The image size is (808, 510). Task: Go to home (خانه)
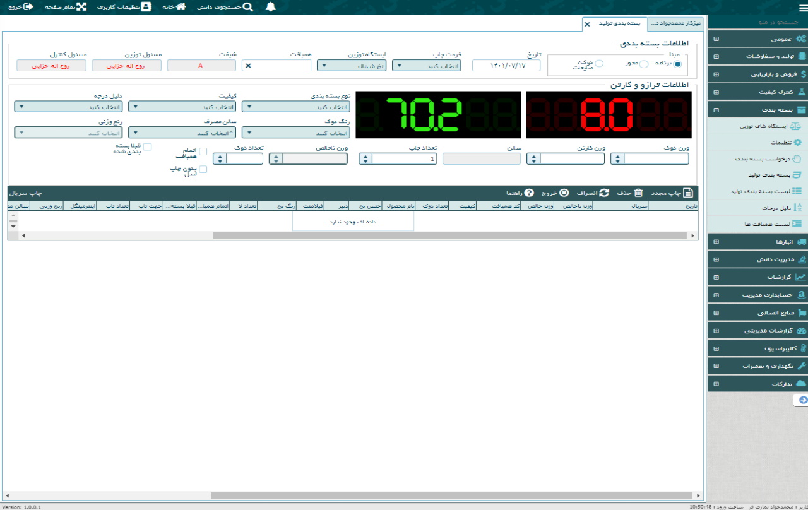[x=173, y=7]
